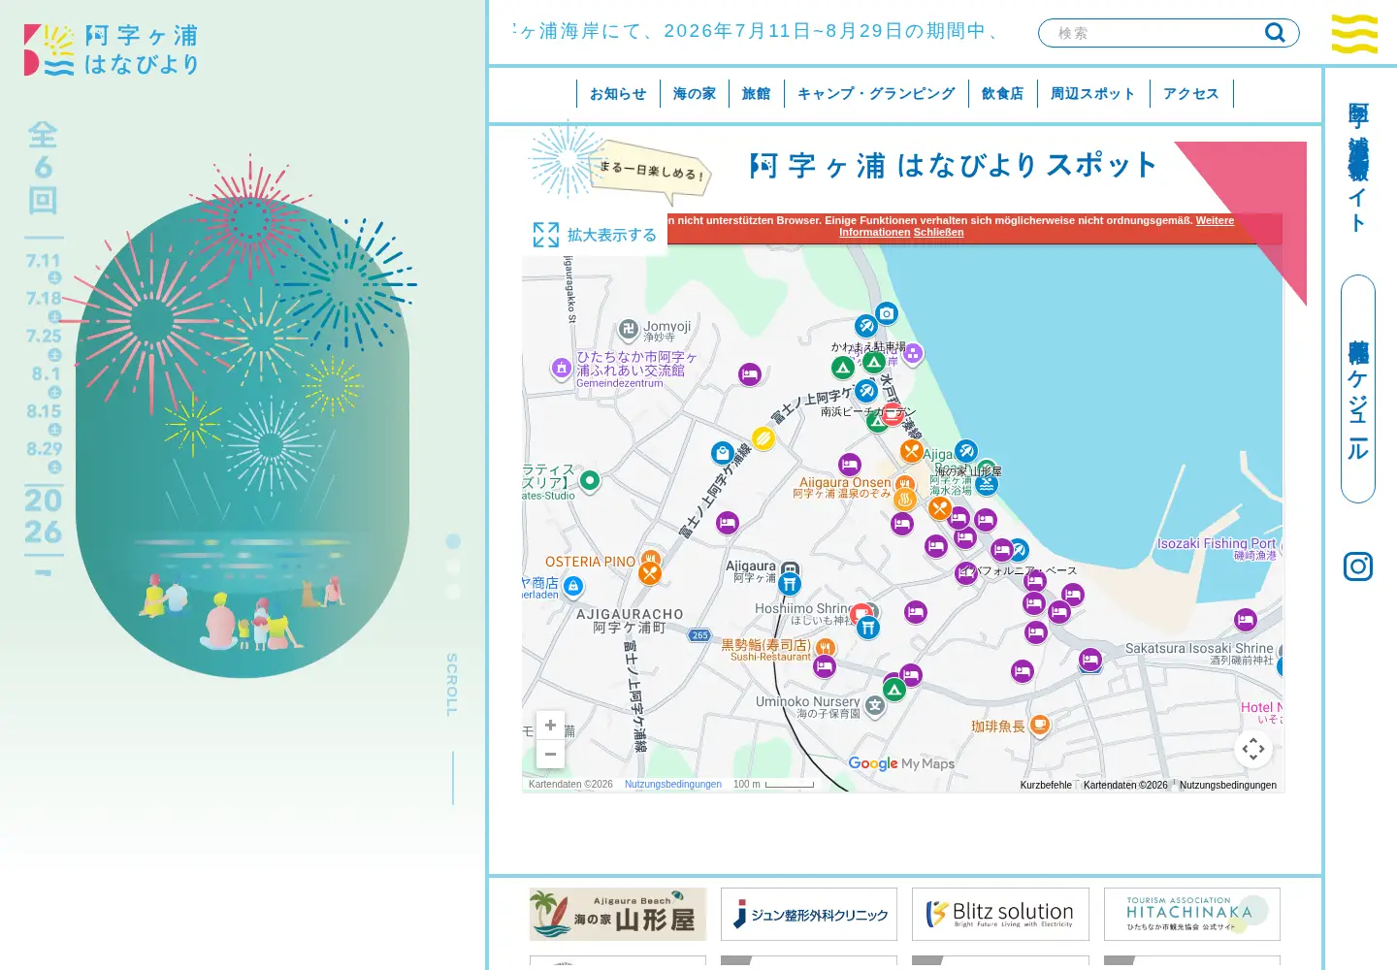
Task: Select purple hotel marker right of Jomyoji
Action: pyautogui.click(x=749, y=374)
